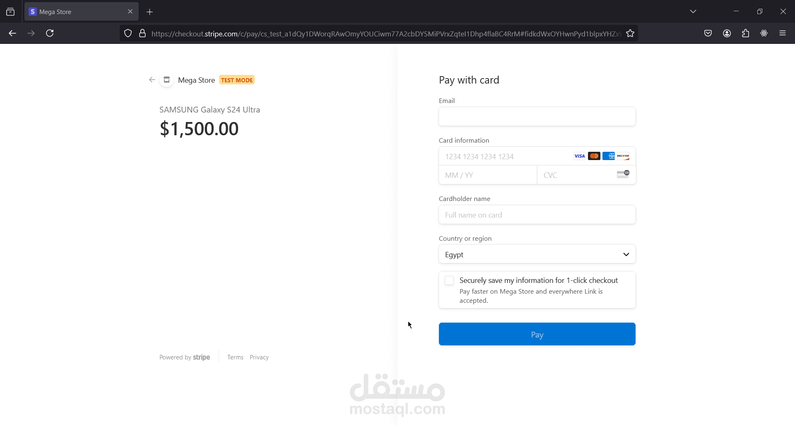Screen dimensions: 795x426
Task: Open the Terms link
Action: pos(235,357)
